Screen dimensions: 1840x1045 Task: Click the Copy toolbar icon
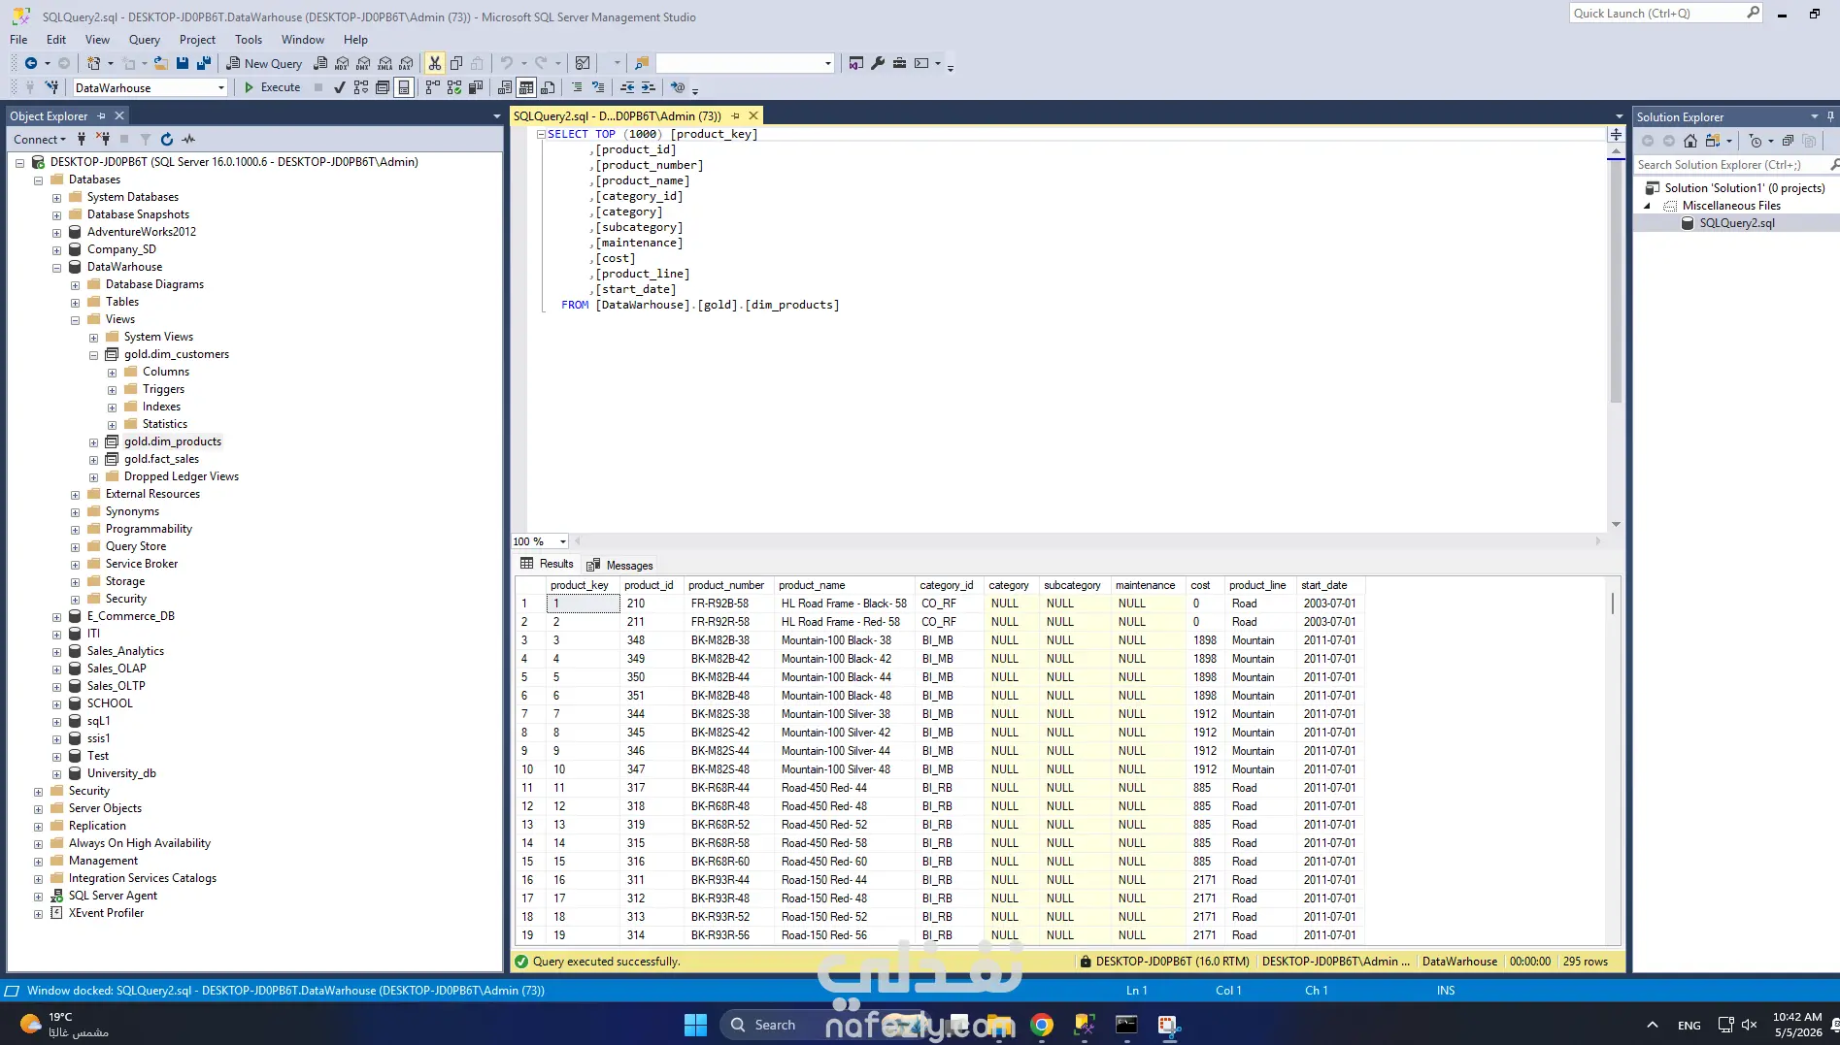pos(456,63)
